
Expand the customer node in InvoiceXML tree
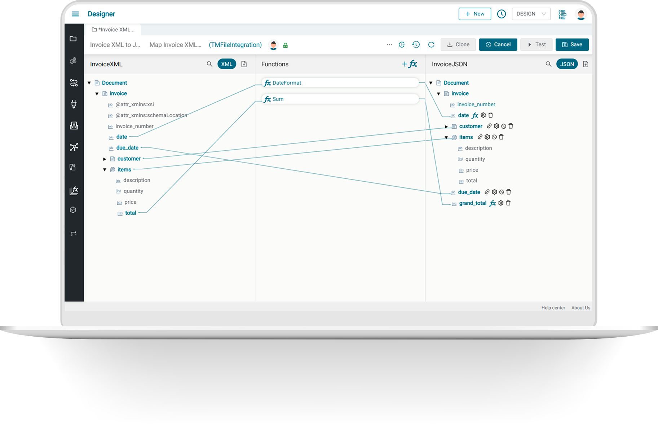105,159
